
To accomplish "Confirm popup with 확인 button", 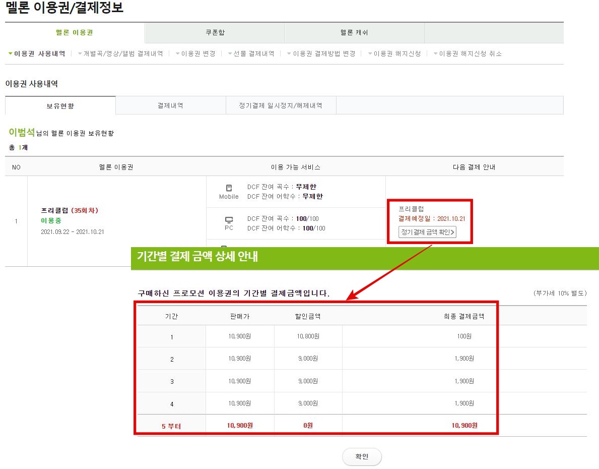I will pos(362,456).
